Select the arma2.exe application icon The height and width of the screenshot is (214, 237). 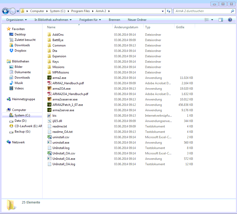pos(49,78)
